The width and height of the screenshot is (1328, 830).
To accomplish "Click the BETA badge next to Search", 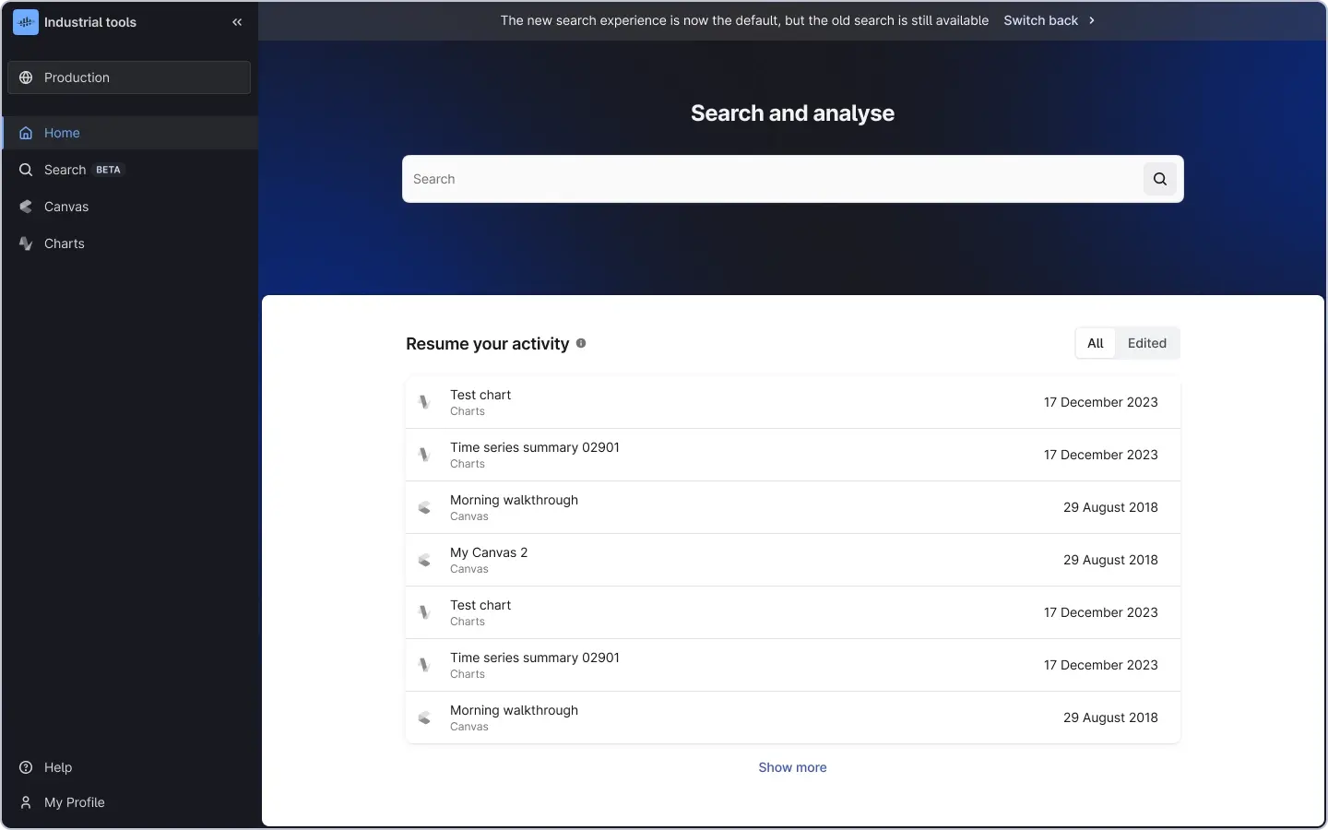I will point(109,170).
